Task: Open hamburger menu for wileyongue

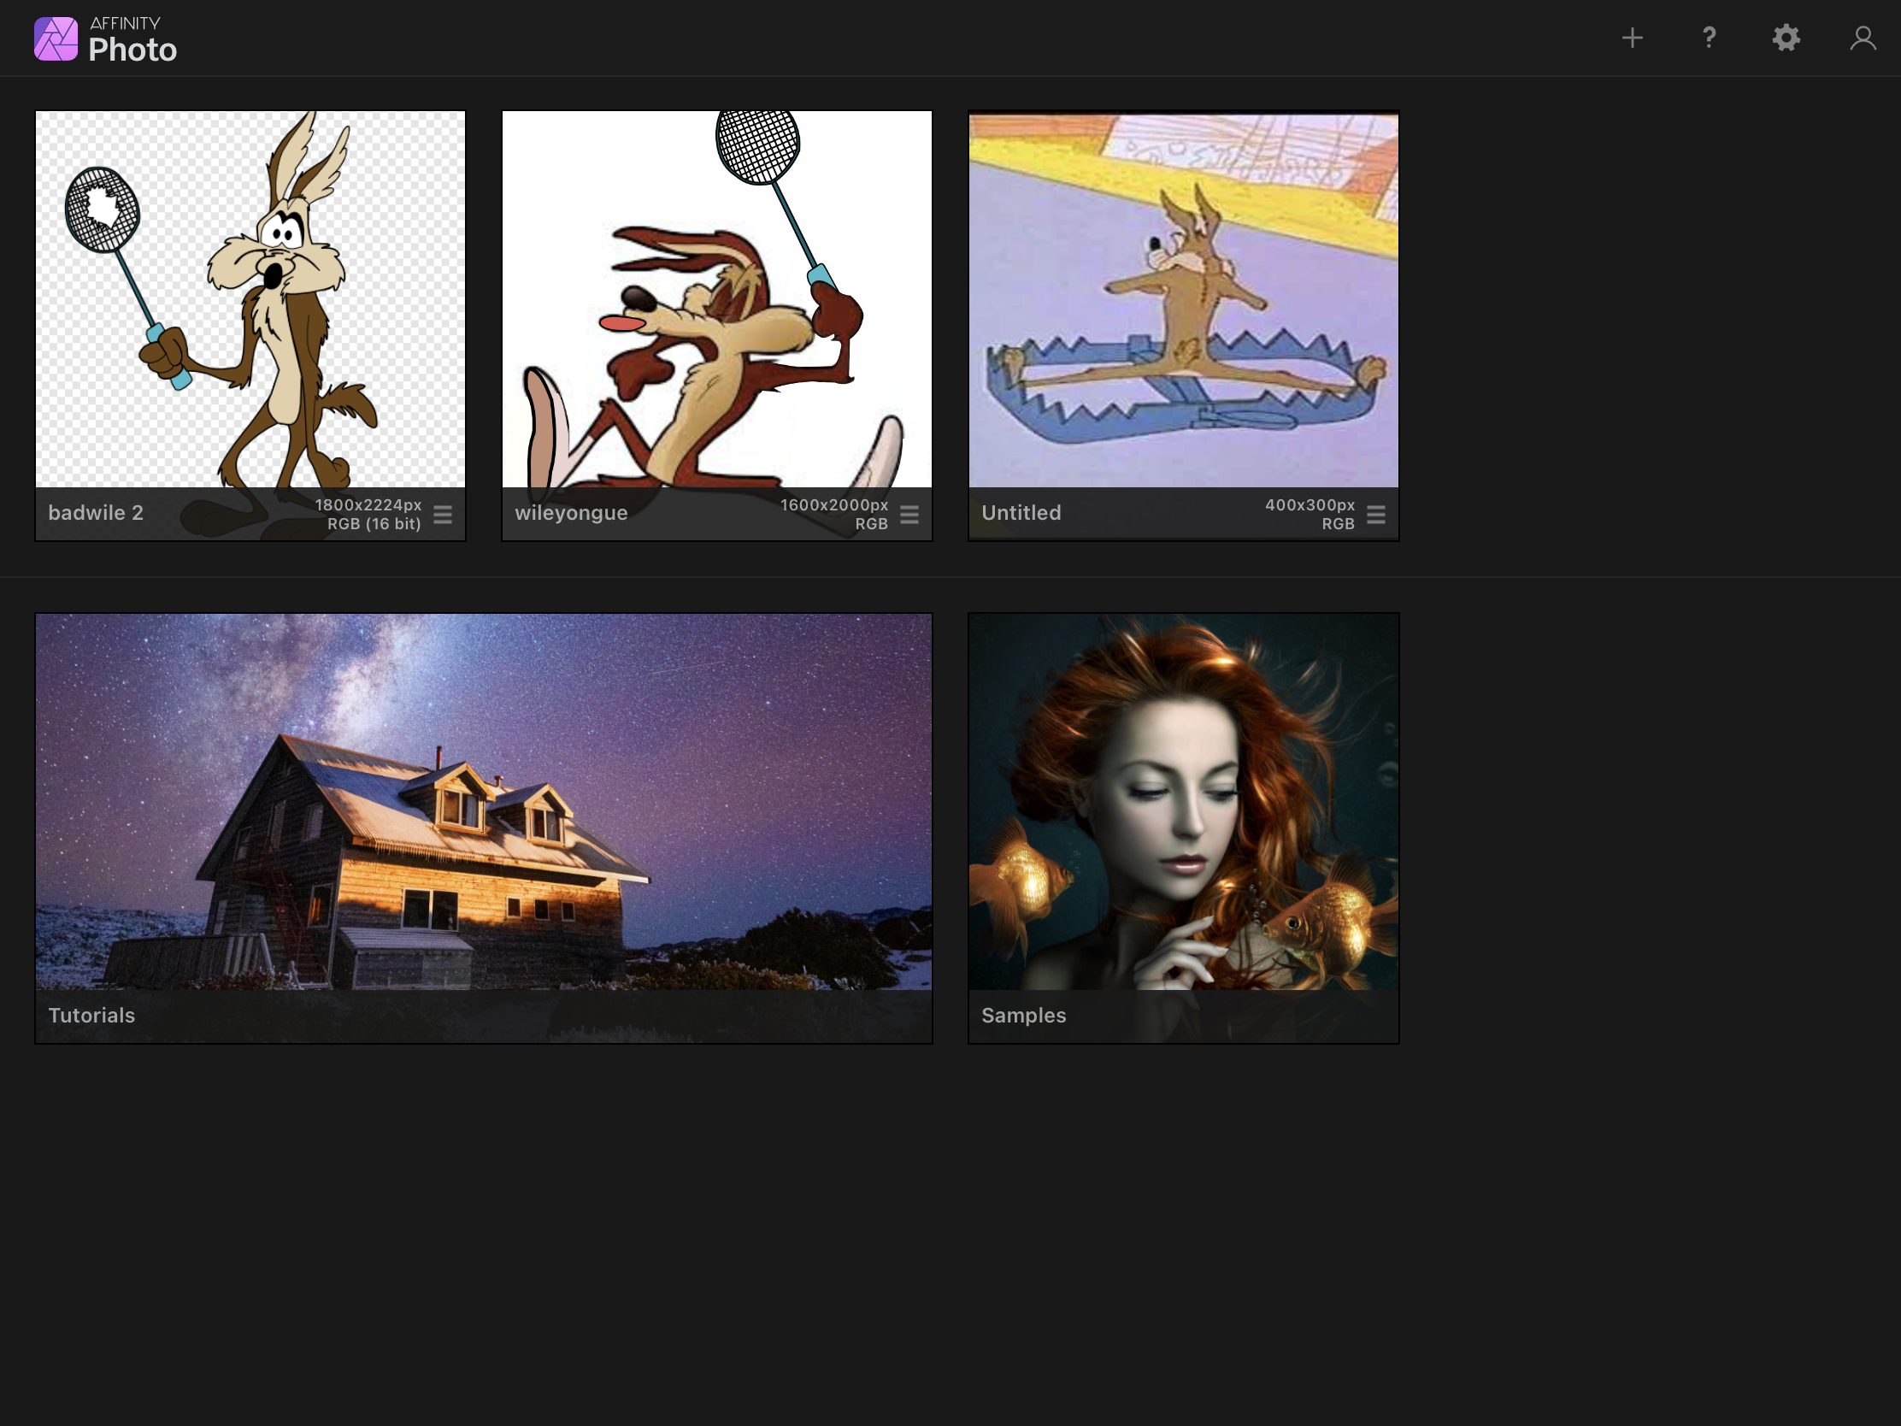Action: tap(909, 514)
